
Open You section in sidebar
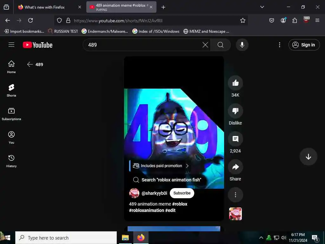pyautogui.click(x=11, y=137)
